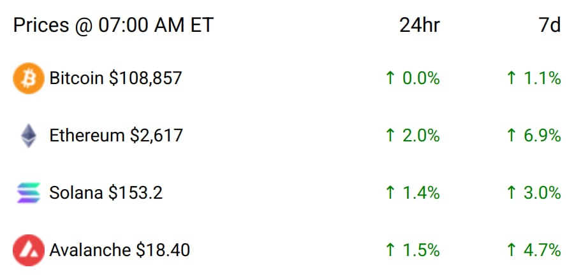Click the Prices @ 07:00 AM ET heading
Screen dimensions: 574x279
click(113, 25)
